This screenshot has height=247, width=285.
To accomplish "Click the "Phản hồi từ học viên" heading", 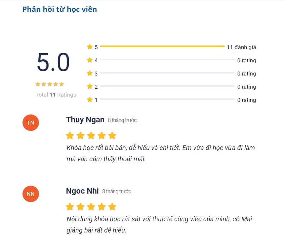I will [x=60, y=9].
